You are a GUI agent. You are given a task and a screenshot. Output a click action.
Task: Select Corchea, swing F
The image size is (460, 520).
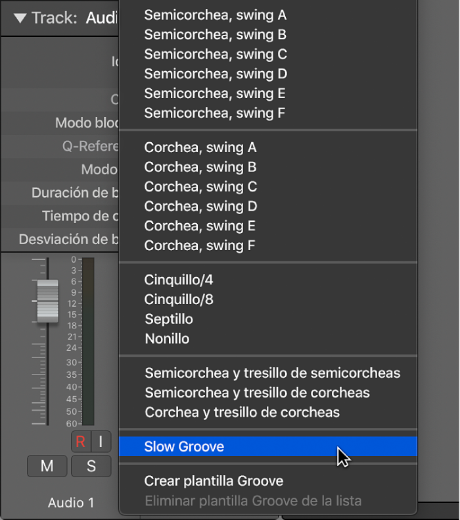(x=200, y=246)
